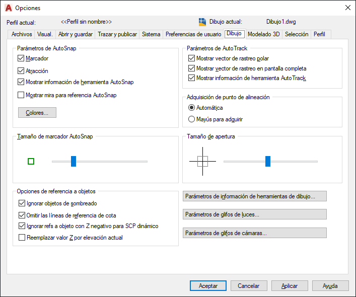Viewport: 356px width, 297px height.
Task: Go to the Selección tab
Action: [x=297, y=34]
